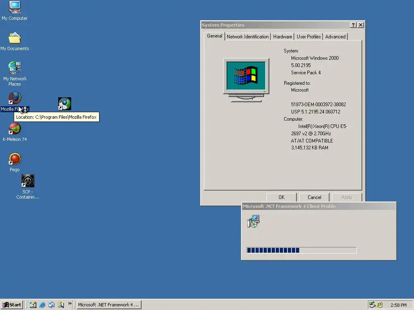
Task: Open Outlook Express from quick launch
Action: [51, 305]
